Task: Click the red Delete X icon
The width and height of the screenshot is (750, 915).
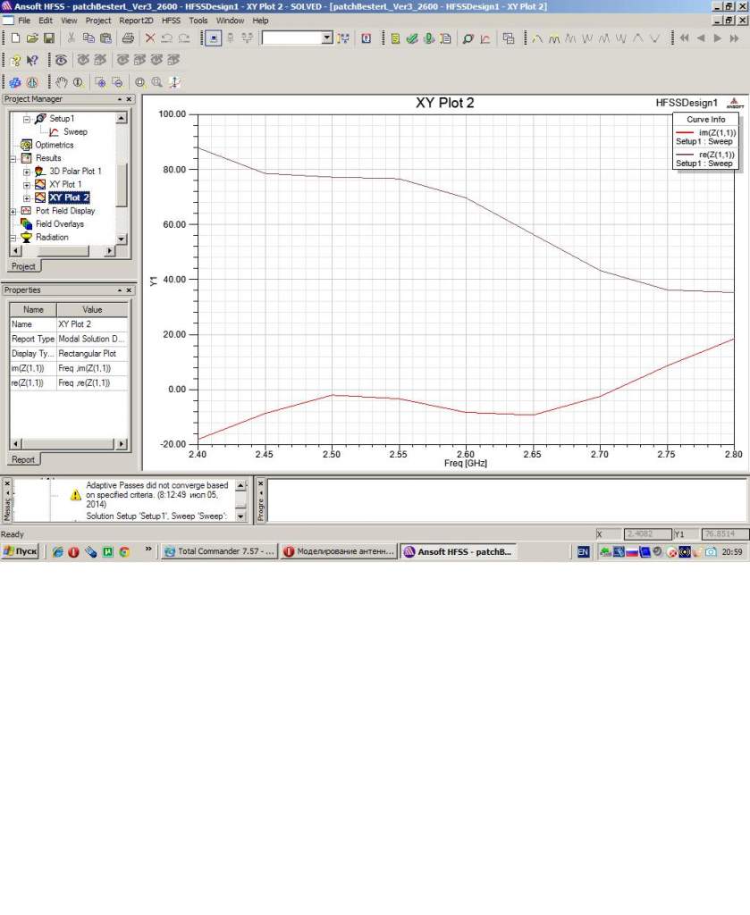Action: point(149,38)
